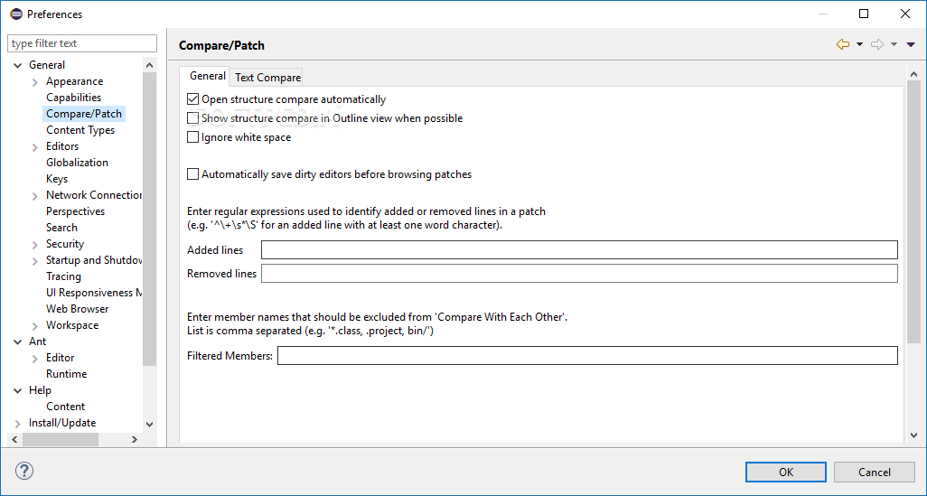This screenshot has width=927, height=496.
Task: Select Runtime under Ant
Action: 66,374
